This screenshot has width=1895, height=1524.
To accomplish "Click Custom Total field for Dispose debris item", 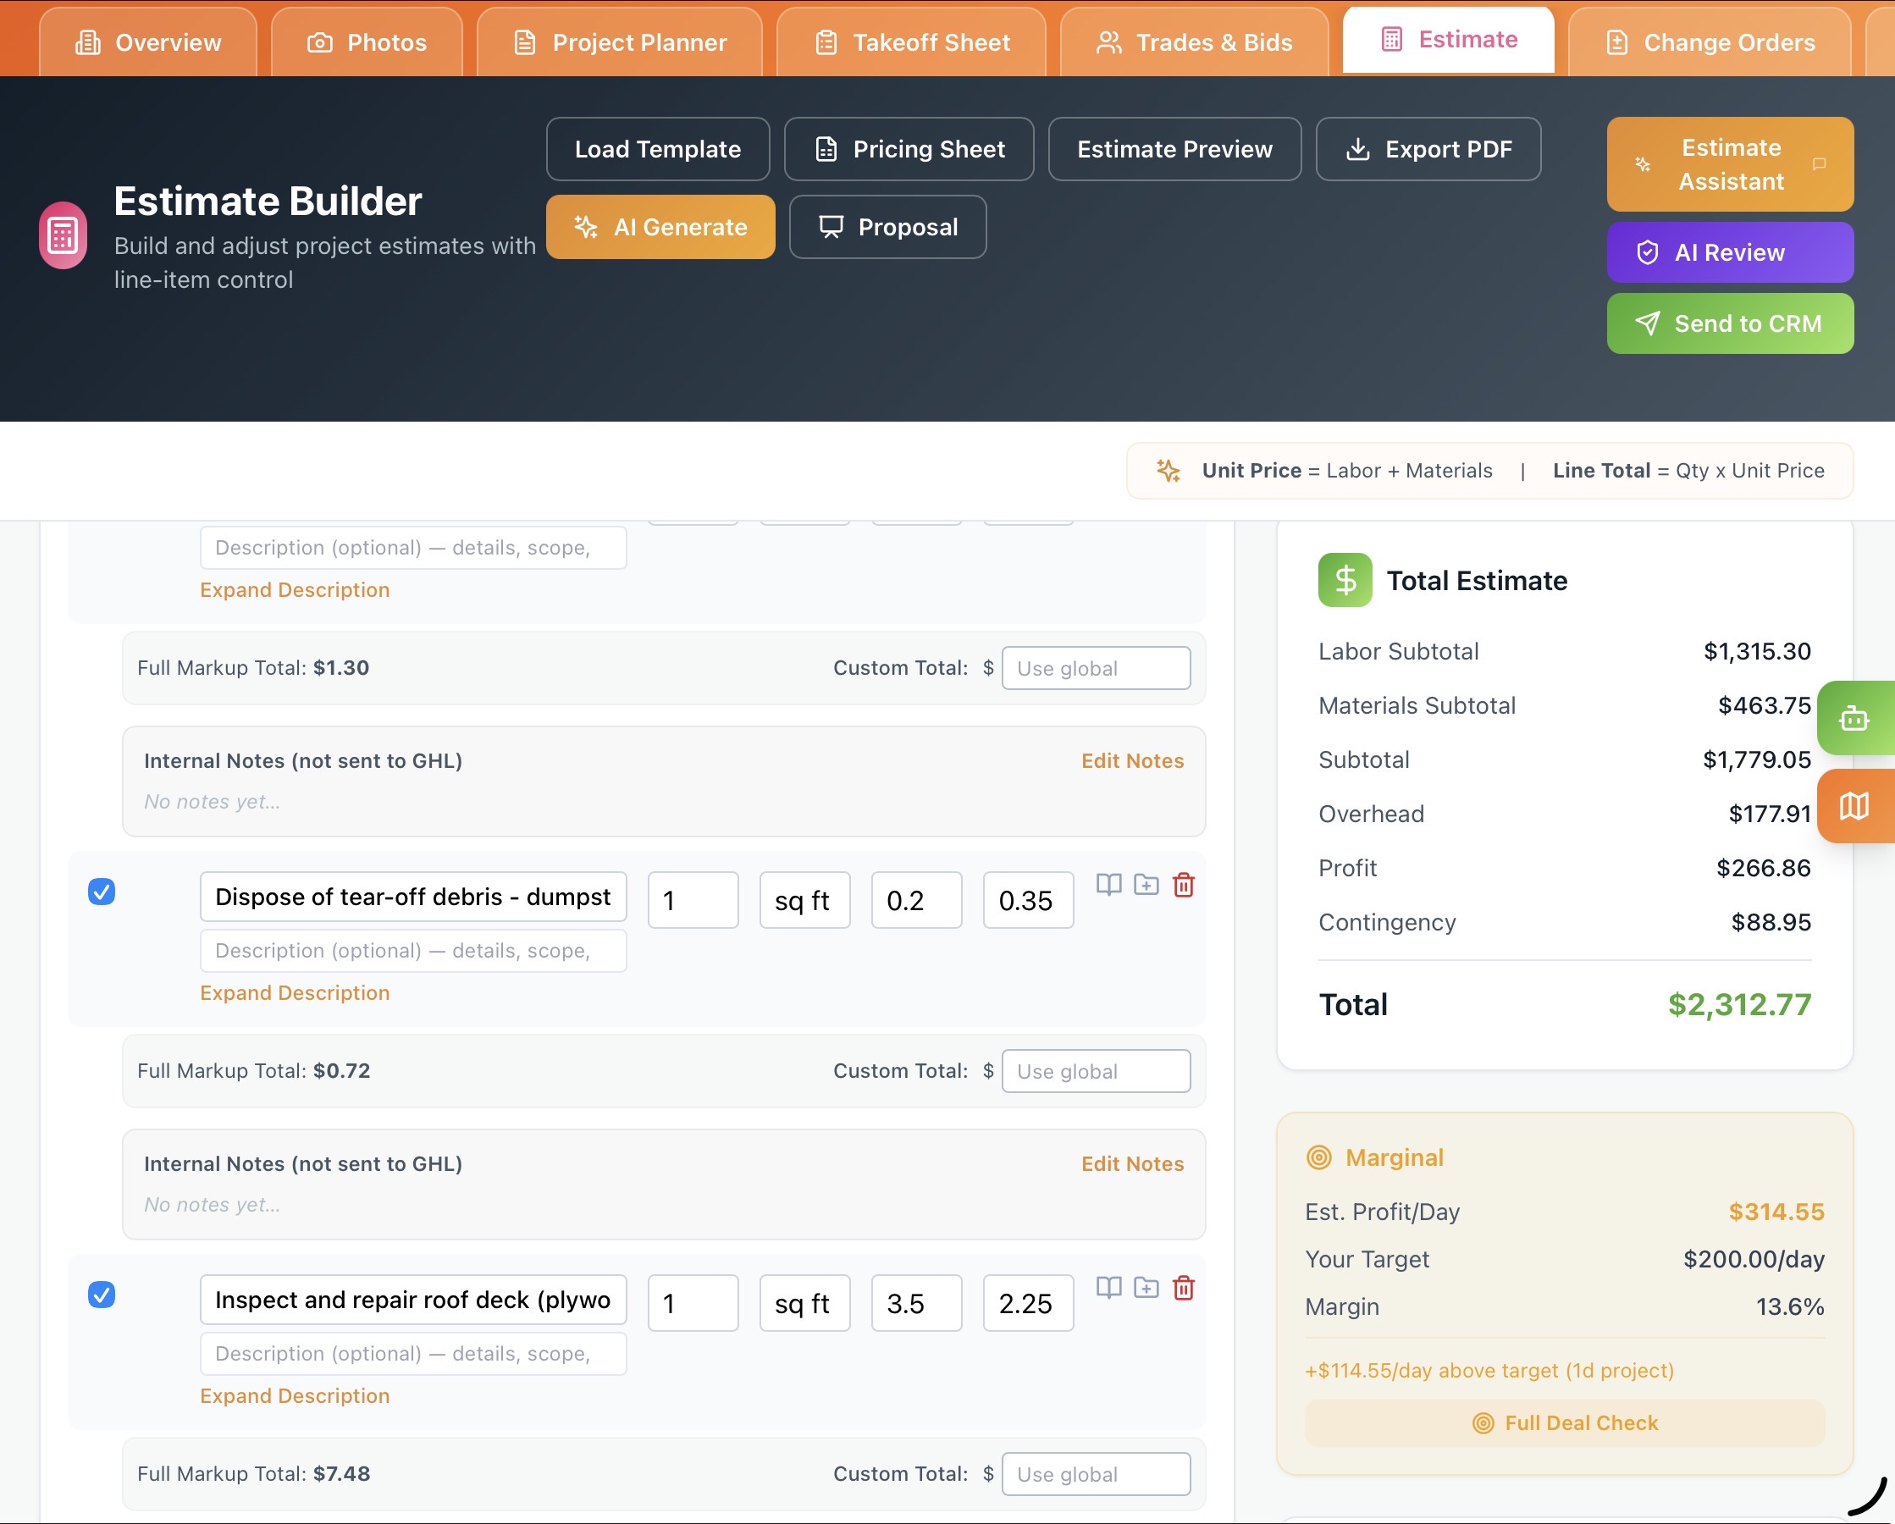I will coord(1095,1071).
